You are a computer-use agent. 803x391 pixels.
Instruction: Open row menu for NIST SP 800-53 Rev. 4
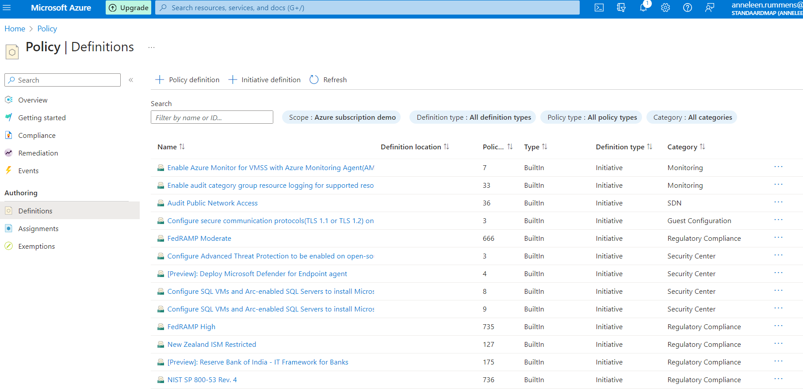(778, 379)
